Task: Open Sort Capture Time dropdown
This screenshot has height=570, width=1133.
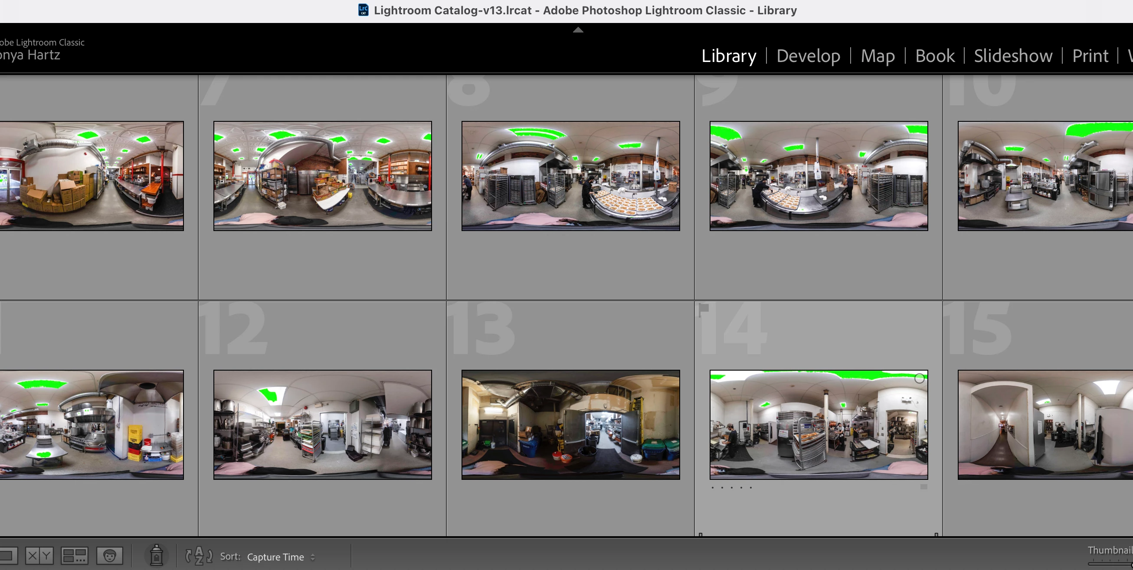Action: 275,557
